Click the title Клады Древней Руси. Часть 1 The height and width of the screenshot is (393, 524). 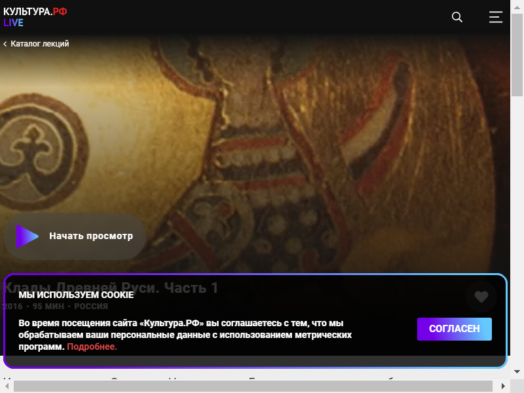coord(111,288)
